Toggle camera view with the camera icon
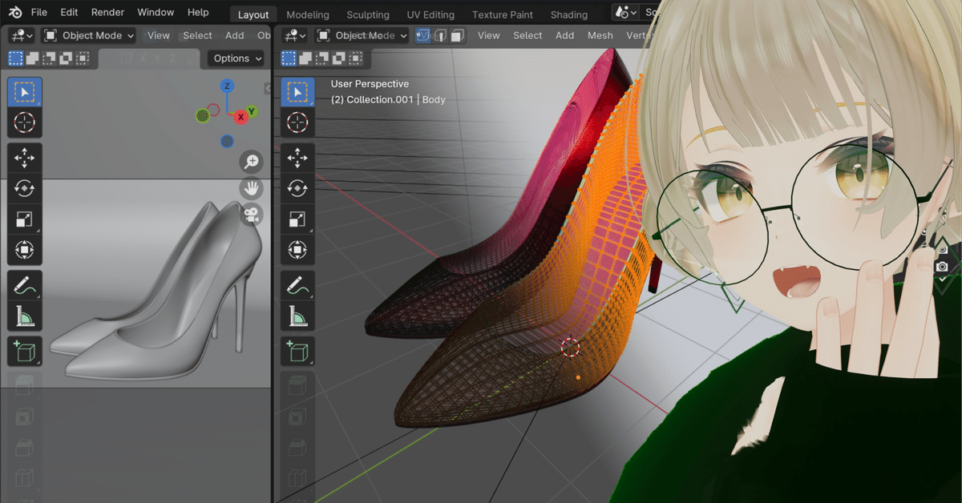This screenshot has height=503, width=962. (x=252, y=214)
